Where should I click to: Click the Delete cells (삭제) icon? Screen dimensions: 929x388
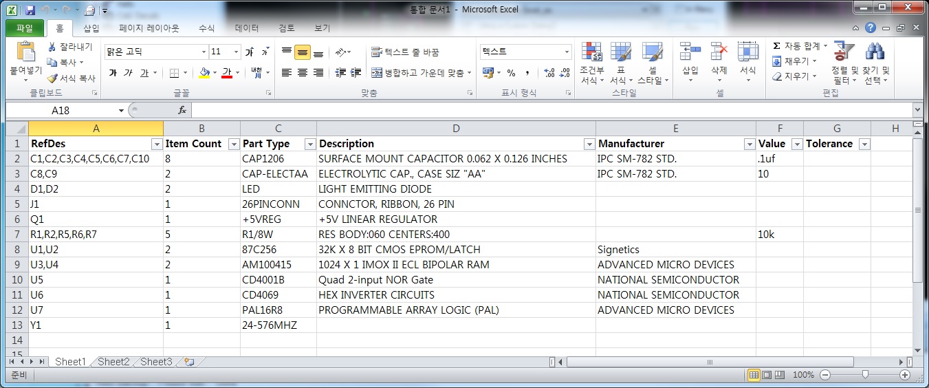pos(719,52)
